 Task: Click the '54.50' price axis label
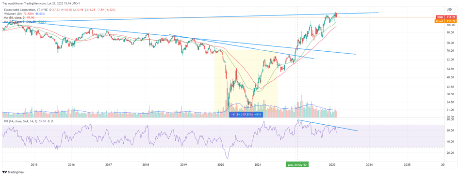(x=450, y=69)
